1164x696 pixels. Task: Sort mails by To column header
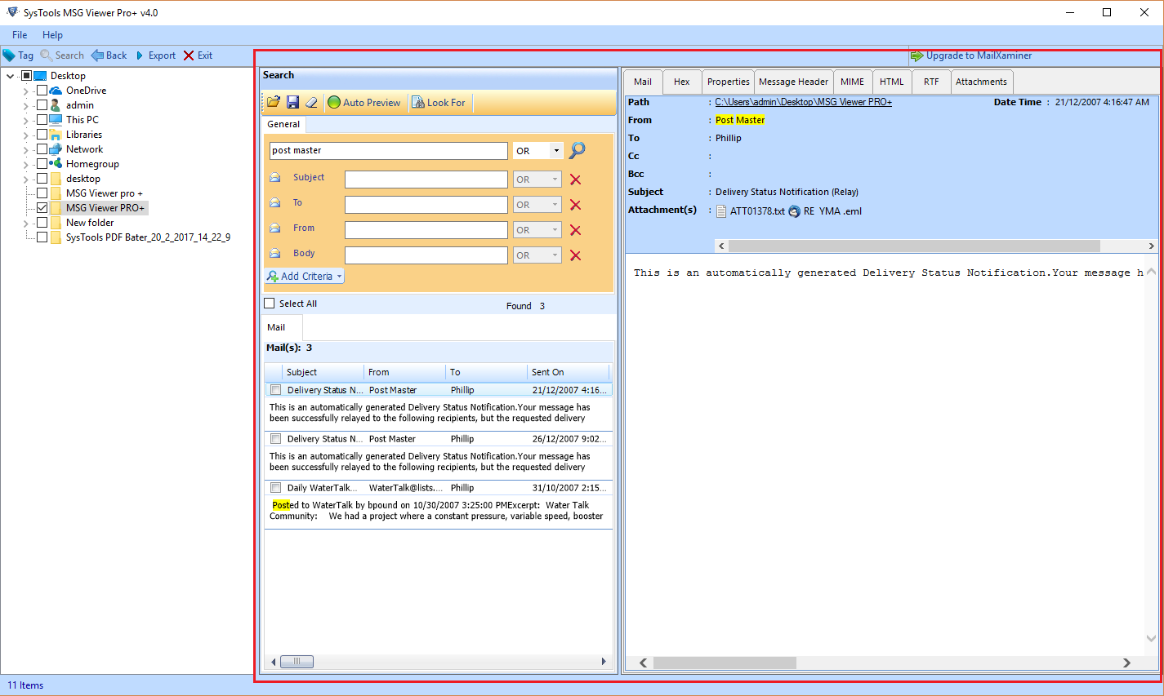coord(487,372)
